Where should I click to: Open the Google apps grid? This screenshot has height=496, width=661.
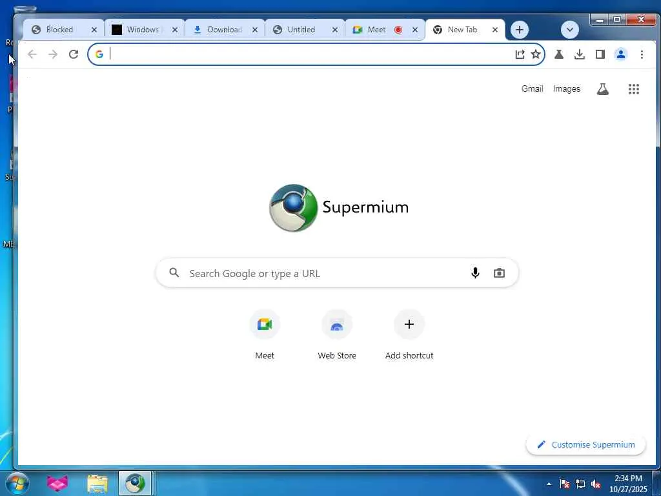634,89
